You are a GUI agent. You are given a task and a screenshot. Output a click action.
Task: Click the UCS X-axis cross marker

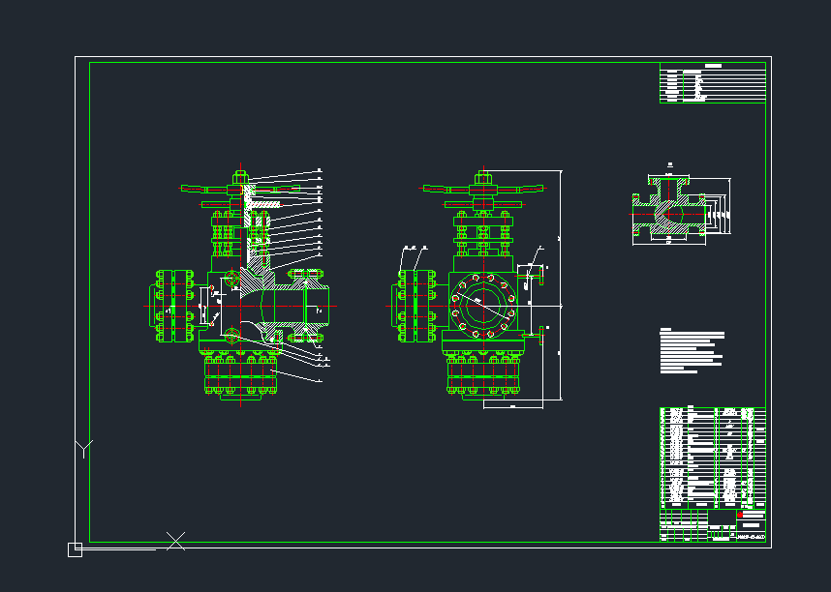[x=175, y=541]
